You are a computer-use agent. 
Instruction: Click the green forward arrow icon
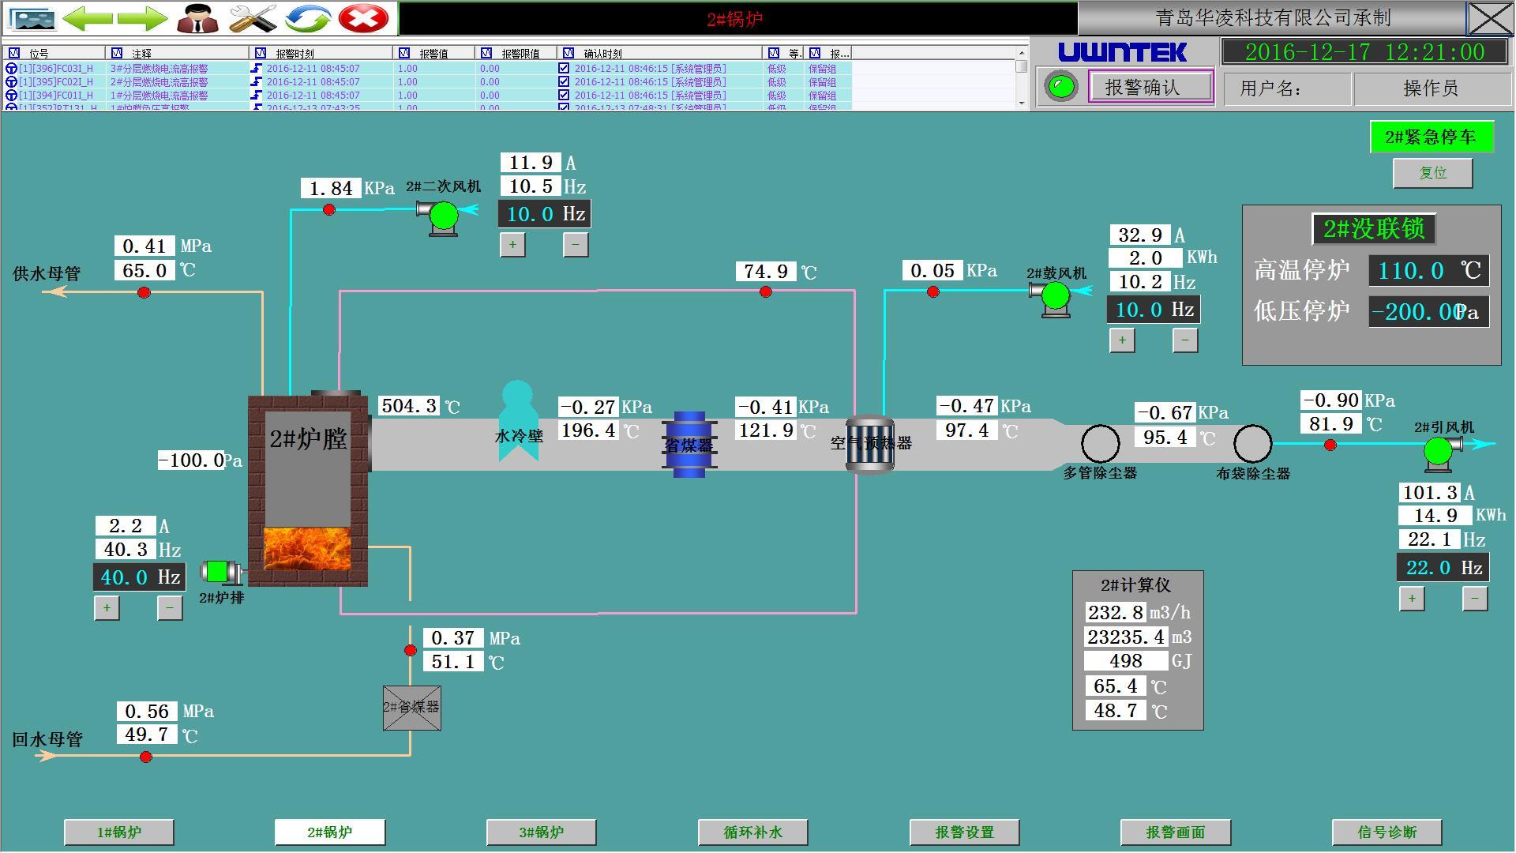point(143,18)
